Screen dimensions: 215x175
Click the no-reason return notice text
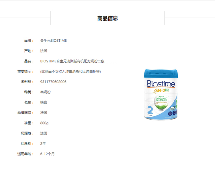71,72
